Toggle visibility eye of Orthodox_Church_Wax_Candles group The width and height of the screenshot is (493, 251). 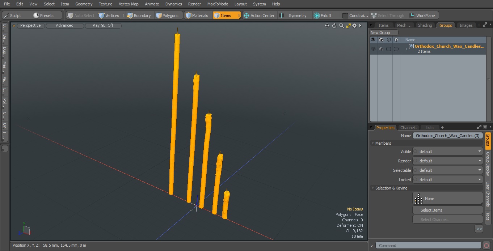(x=373, y=49)
